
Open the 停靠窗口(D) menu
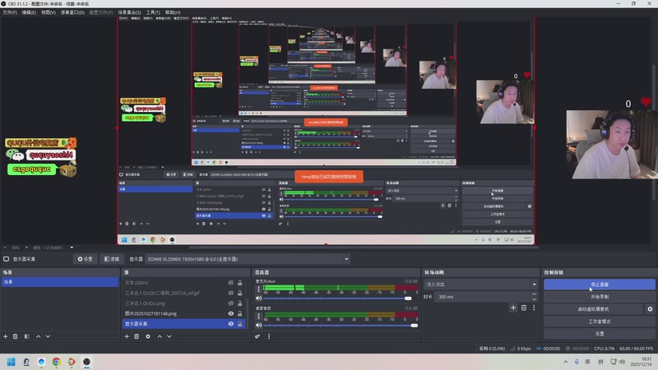click(x=72, y=12)
